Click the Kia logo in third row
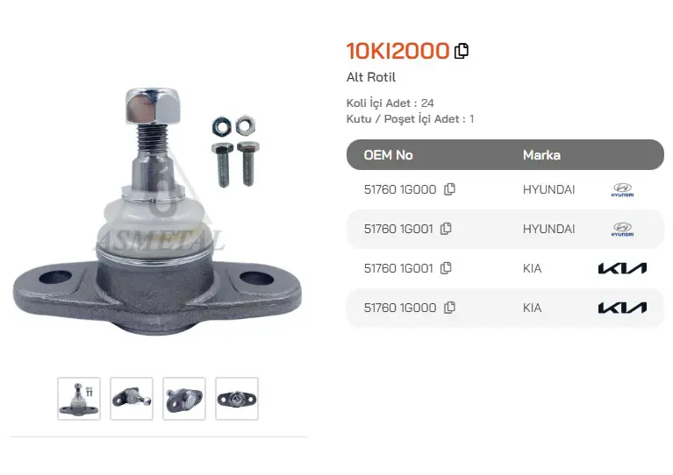Image resolution: width=673 pixels, height=475 pixels. (x=622, y=268)
